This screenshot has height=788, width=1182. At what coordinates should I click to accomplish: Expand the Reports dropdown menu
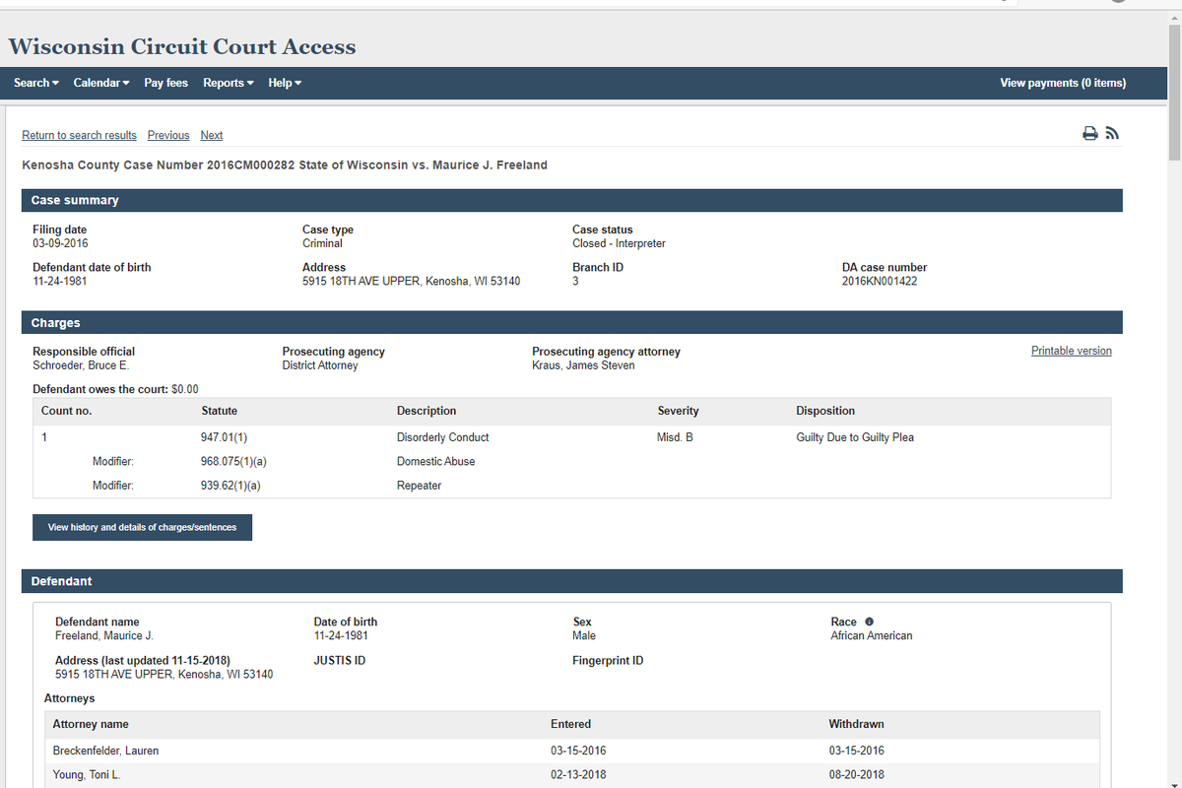click(229, 83)
